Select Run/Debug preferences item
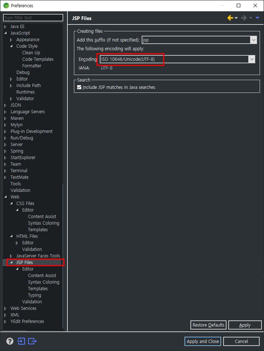The image size is (264, 351). click(22, 138)
